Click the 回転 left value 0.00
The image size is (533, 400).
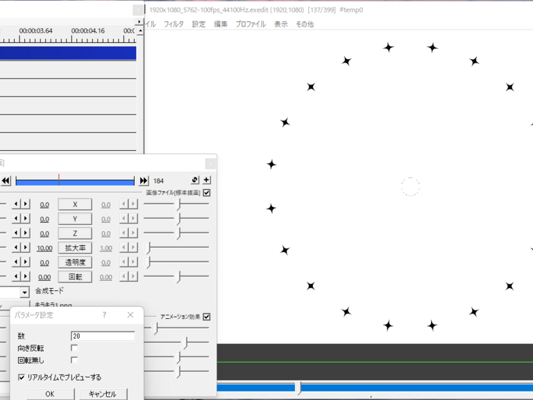click(x=44, y=277)
